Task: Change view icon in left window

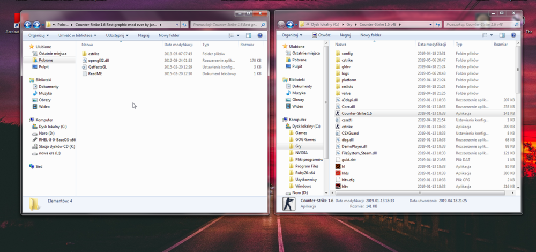Action: point(231,35)
